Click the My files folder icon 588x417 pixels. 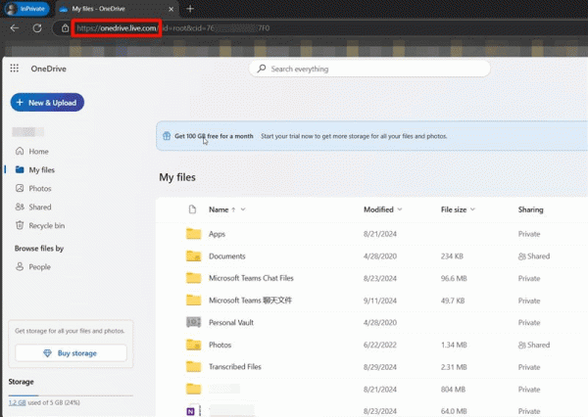20,169
